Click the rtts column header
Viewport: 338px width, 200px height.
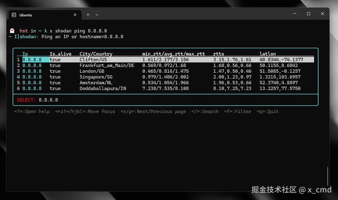(x=219, y=54)
